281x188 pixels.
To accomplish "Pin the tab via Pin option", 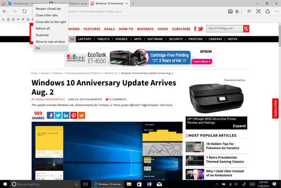I will (51, 48).
